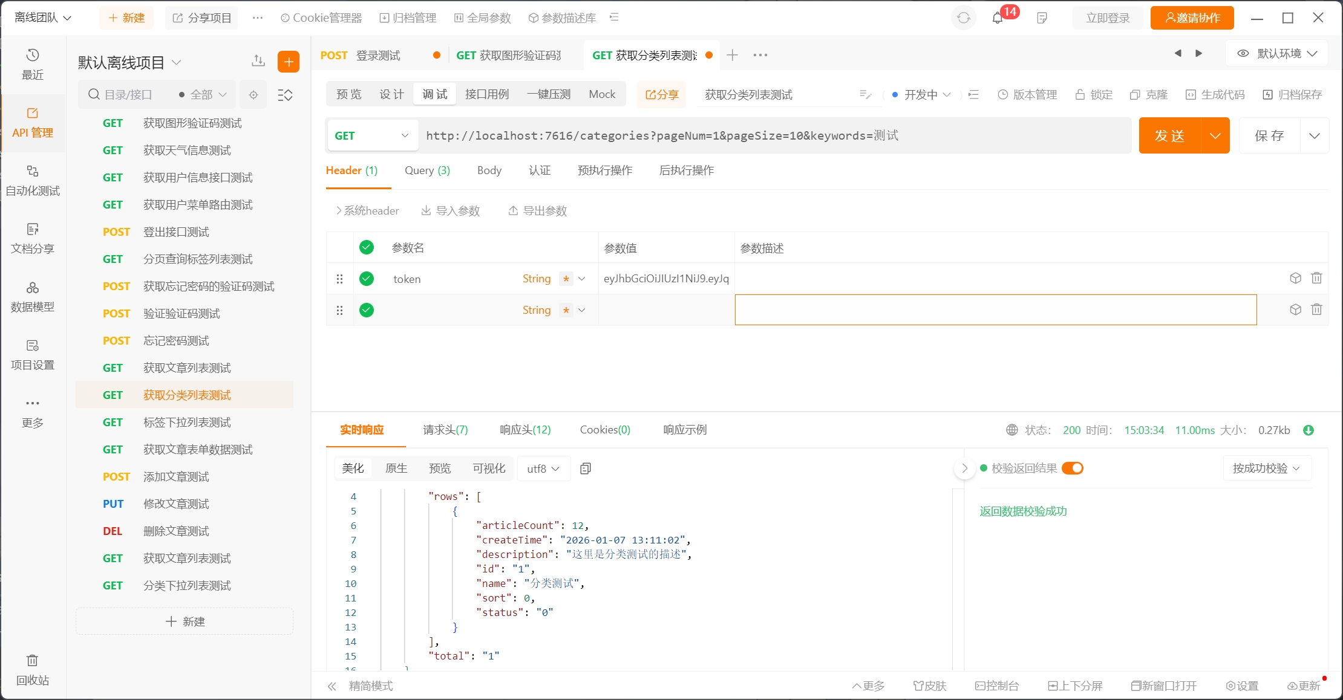
Task: Open 自动化测试 in the left sidebar
Action: click(33, 180)
